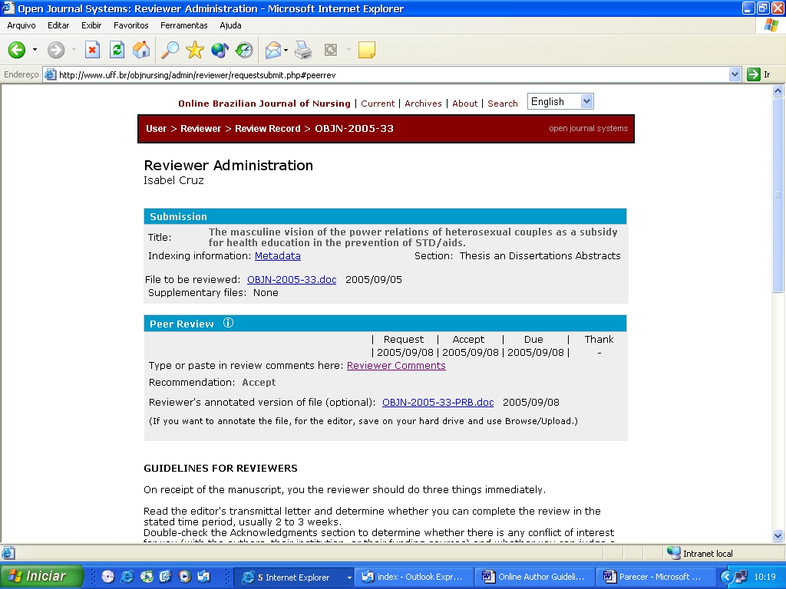The width and height of the screenshot is (786, 589).
Task: Open the Favoritos menu
Action: pyautogui.click(x=130, y=25)
